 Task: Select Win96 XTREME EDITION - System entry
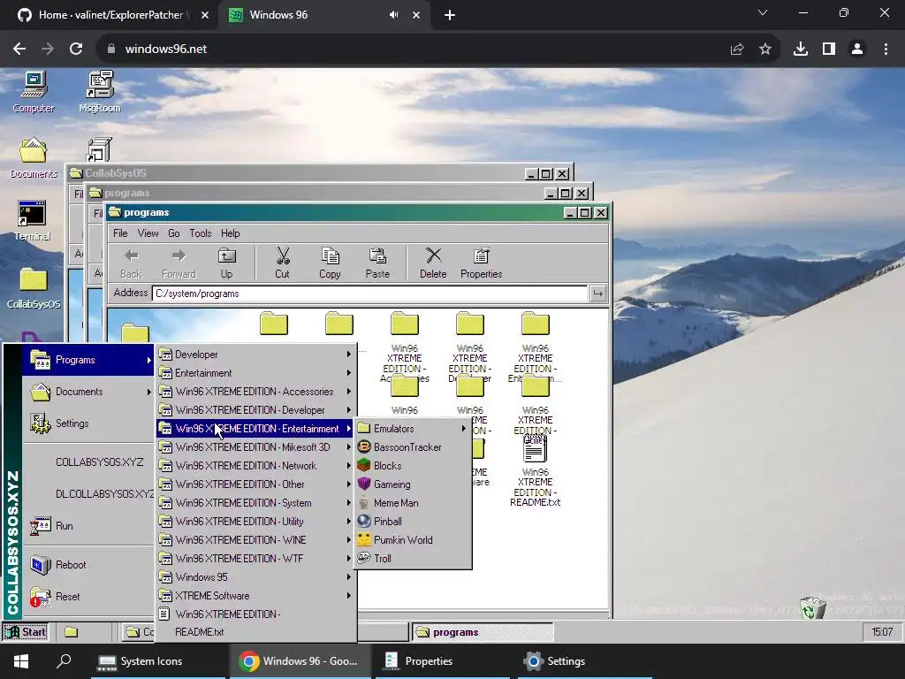pos(255,502)
